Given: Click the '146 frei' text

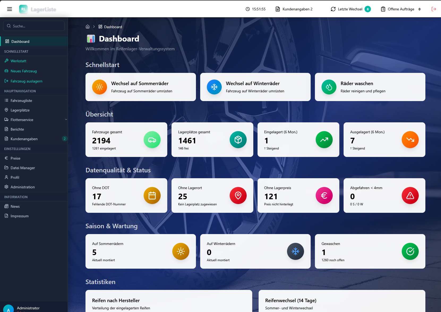Looking at the screenshot, I should [183, 148].
